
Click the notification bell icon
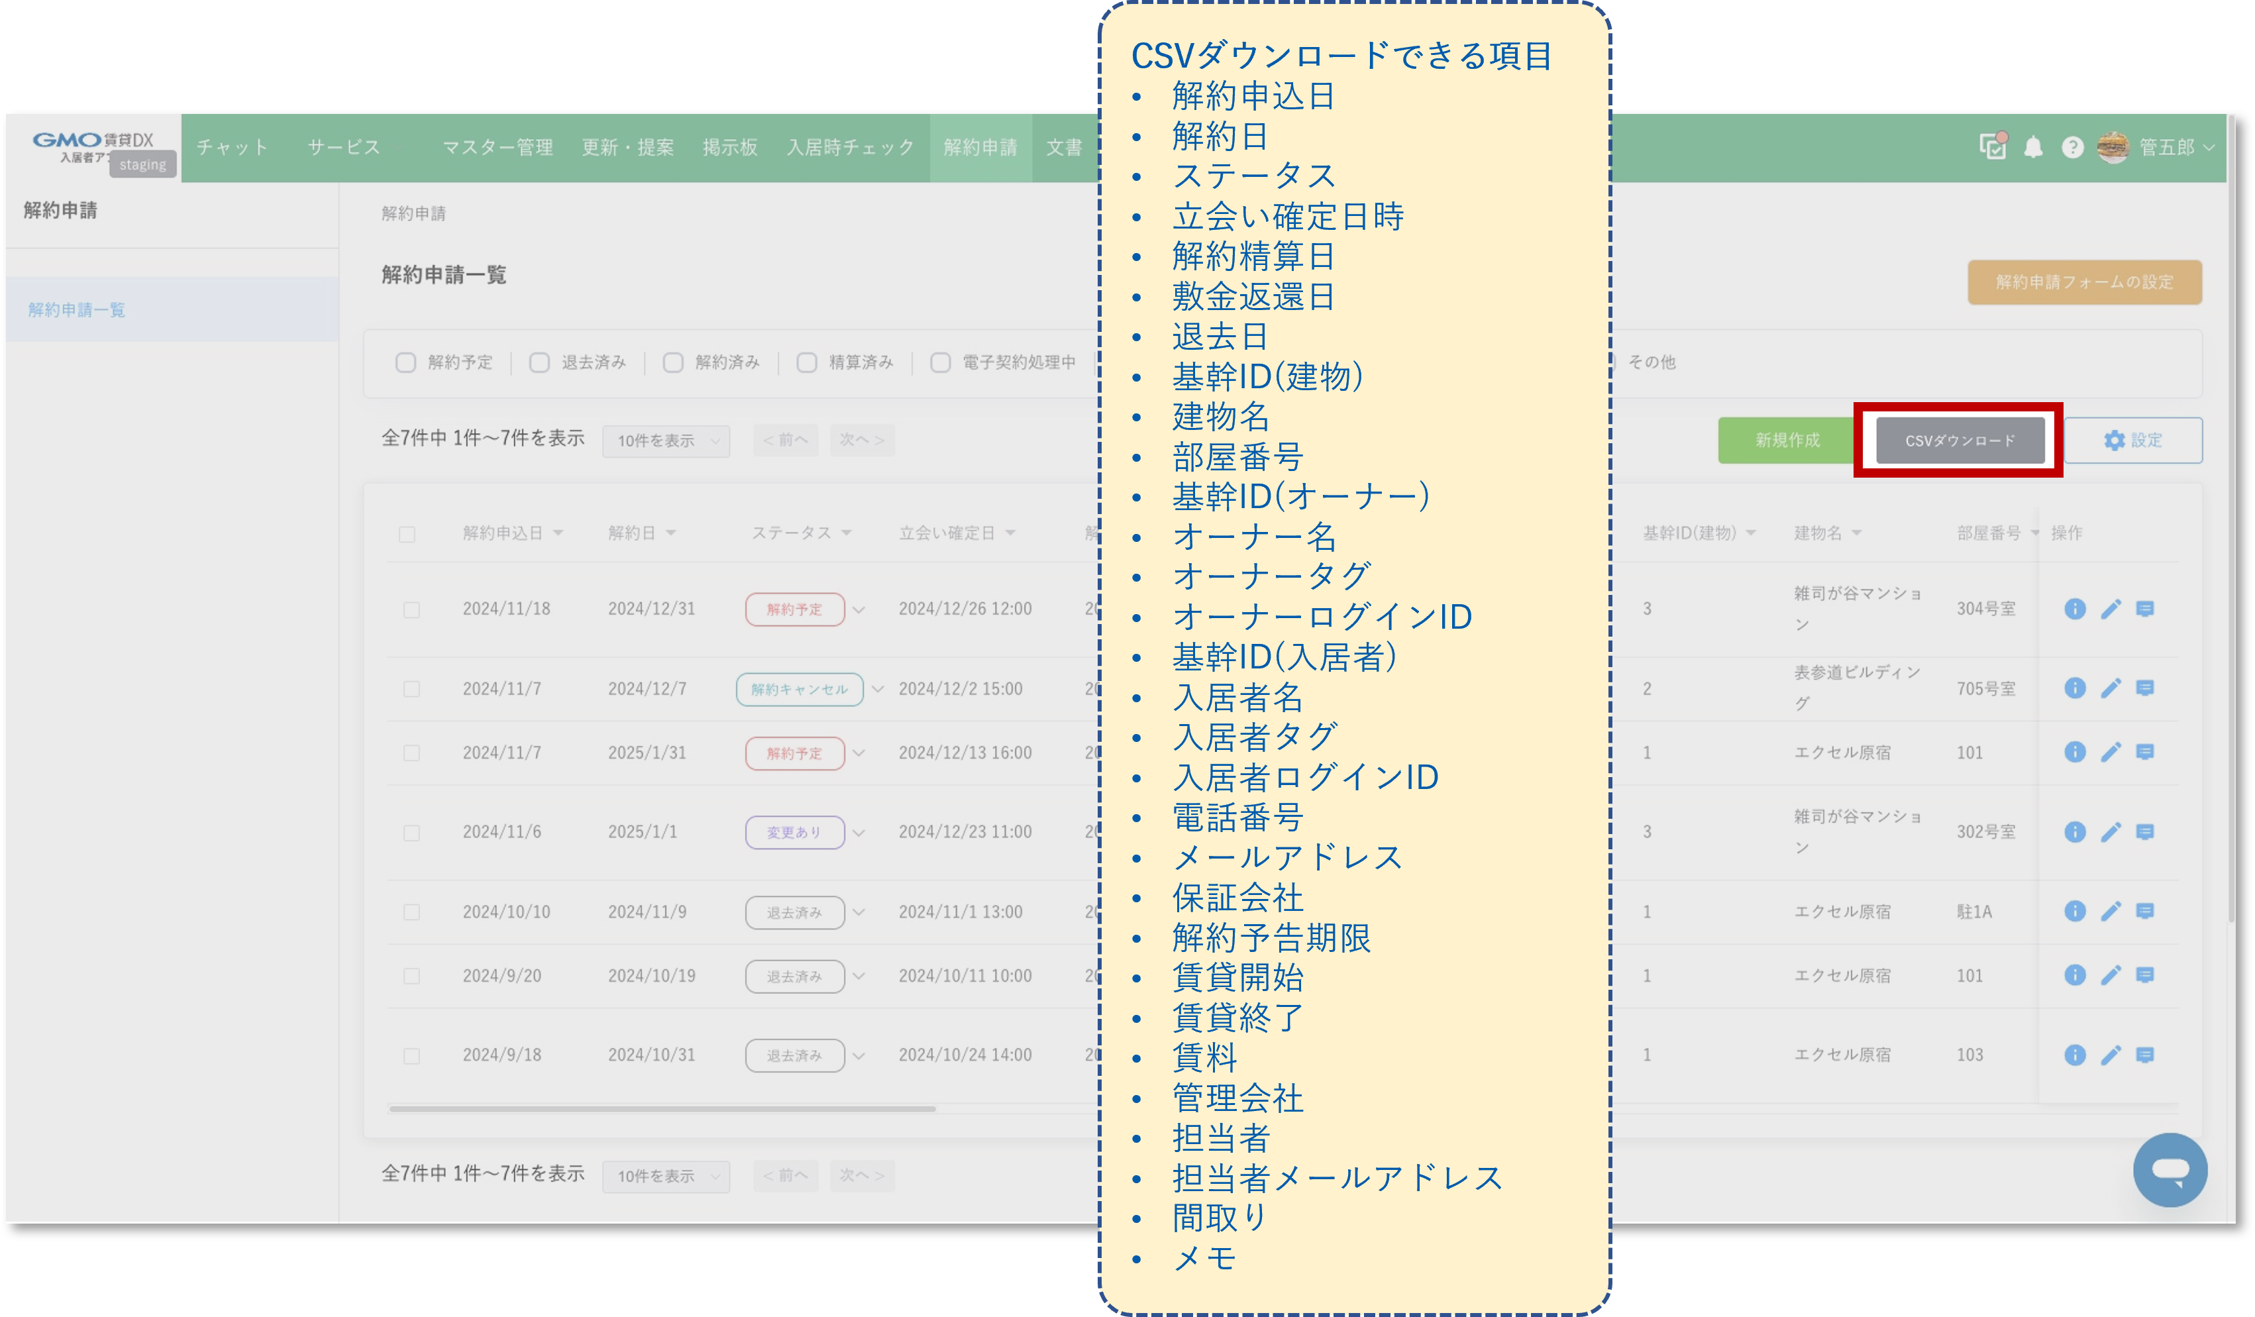[x=2033, y=148]
